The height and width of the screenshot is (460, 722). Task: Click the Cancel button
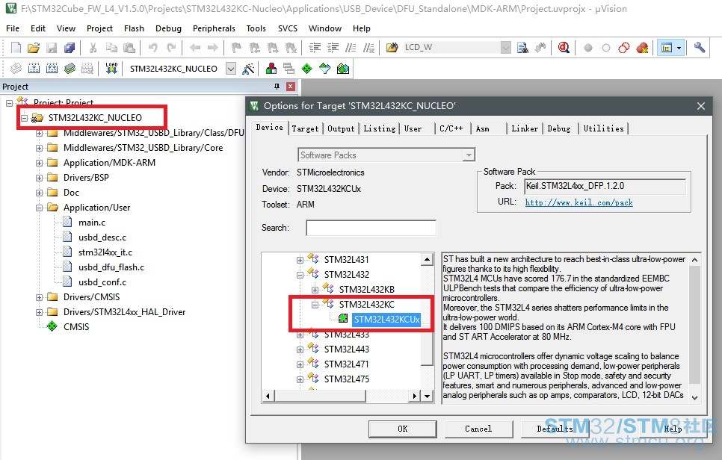click(478, 429)
